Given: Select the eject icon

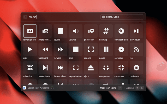Looking at the screenshot, I should coord(91,68).
